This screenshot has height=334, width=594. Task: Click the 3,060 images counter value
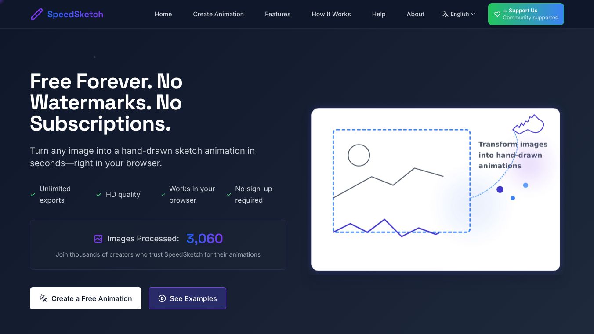point(205,239)
